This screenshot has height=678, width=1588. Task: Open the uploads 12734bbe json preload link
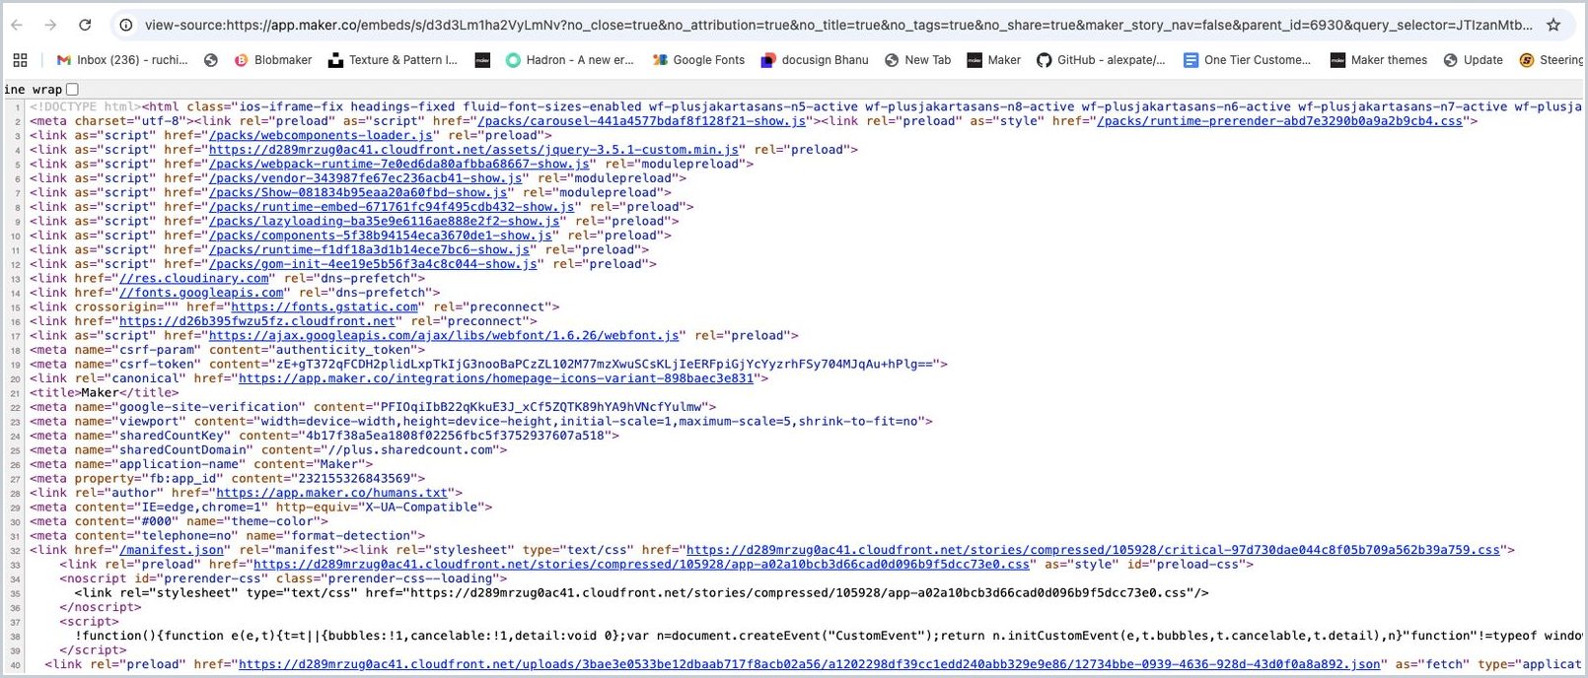(810, 664)
